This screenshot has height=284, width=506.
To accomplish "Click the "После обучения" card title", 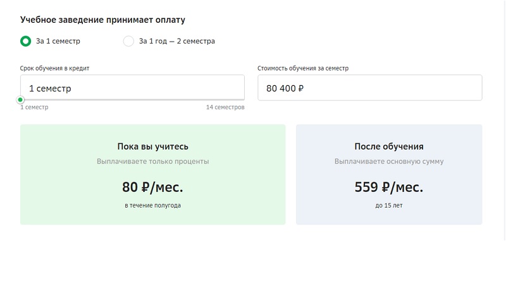I will (389, 147).
